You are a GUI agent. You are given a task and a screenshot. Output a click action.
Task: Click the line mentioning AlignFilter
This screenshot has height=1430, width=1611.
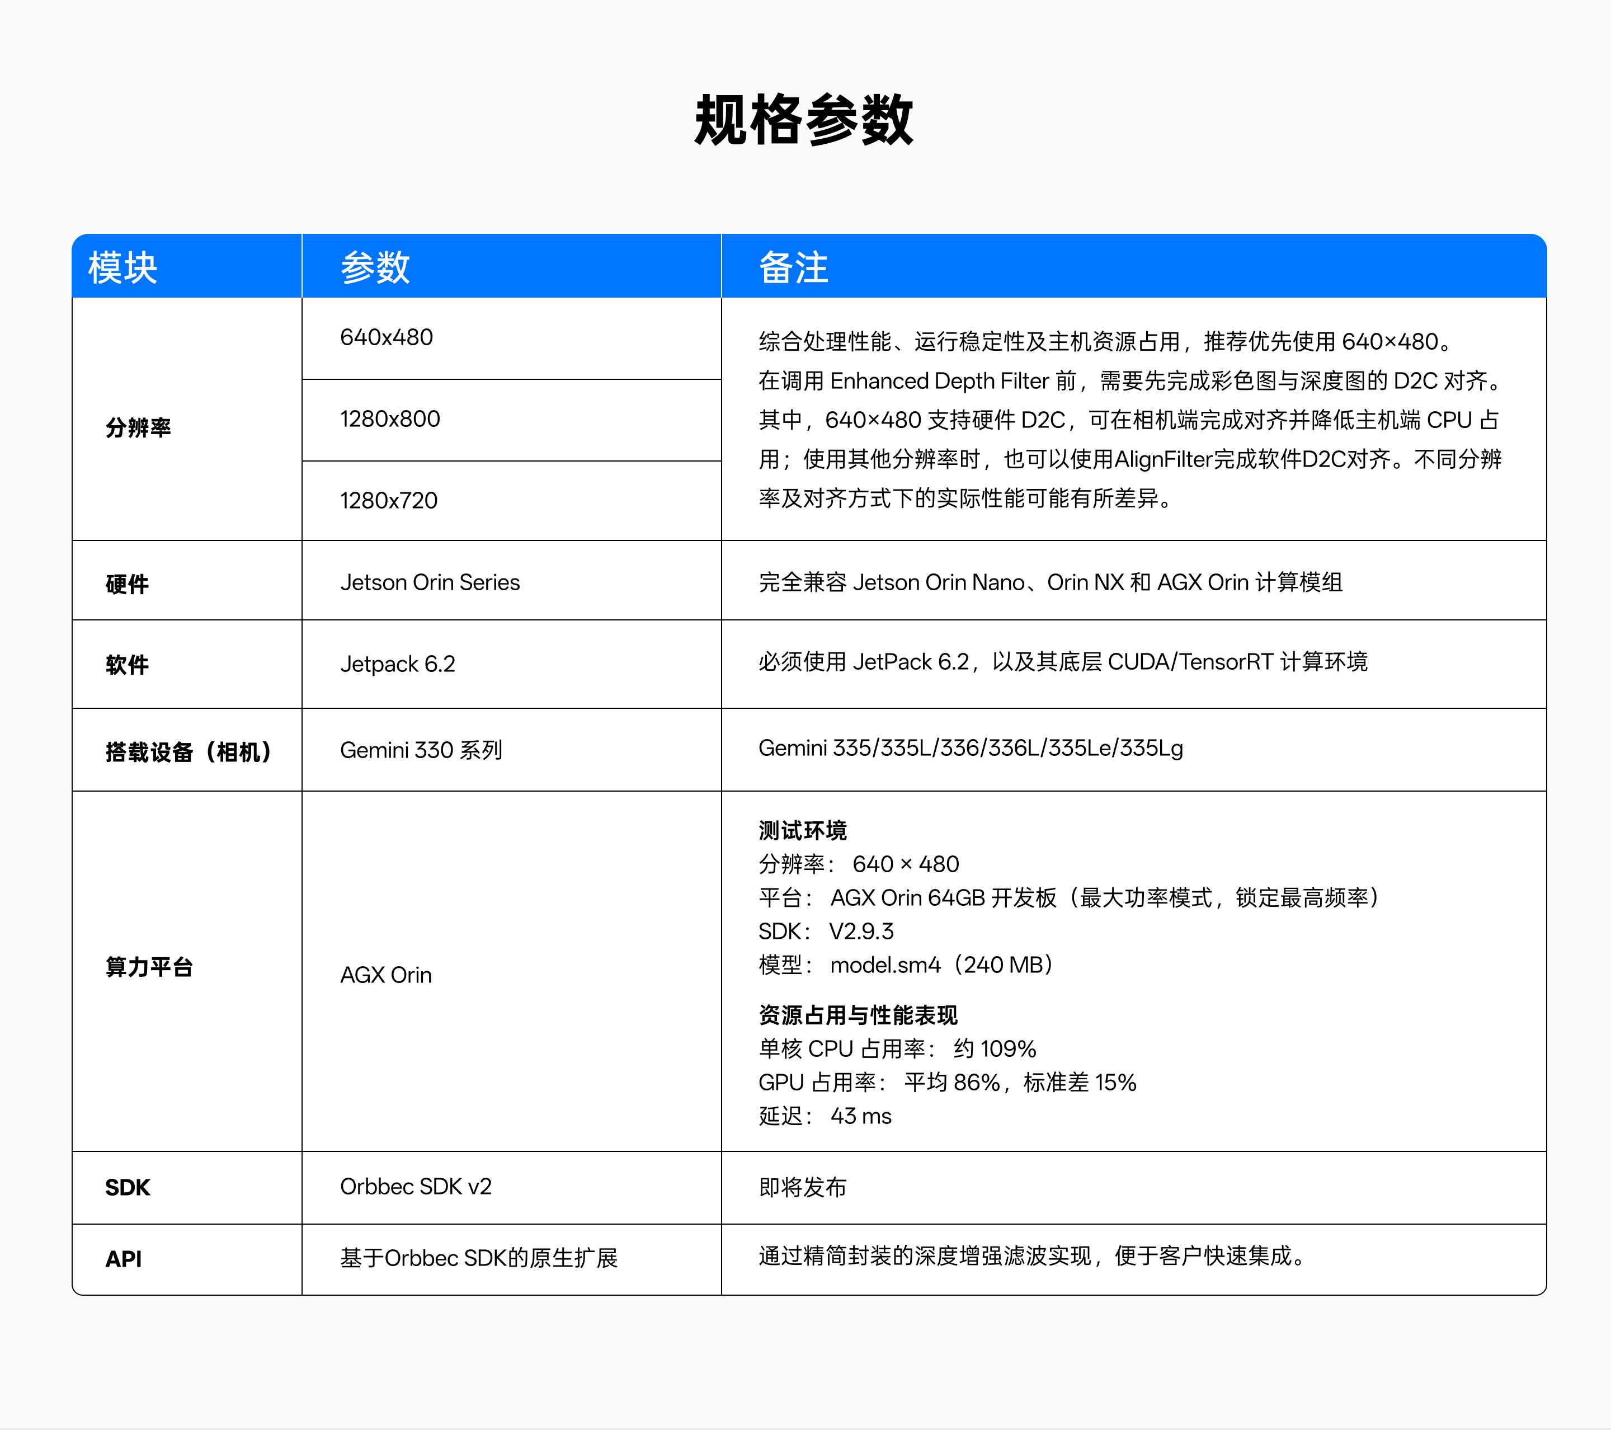(x=1130, y=459)
